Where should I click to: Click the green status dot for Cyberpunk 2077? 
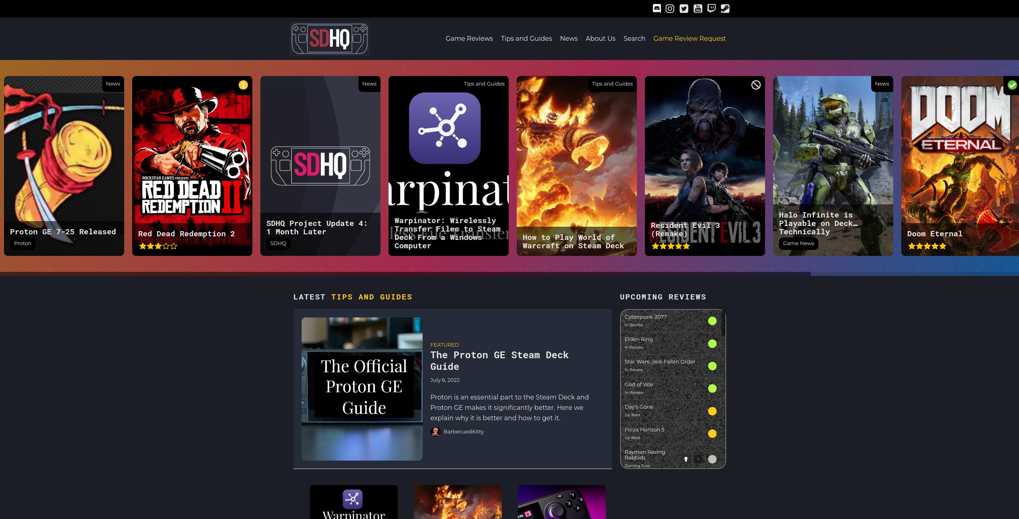coord(712,321)
